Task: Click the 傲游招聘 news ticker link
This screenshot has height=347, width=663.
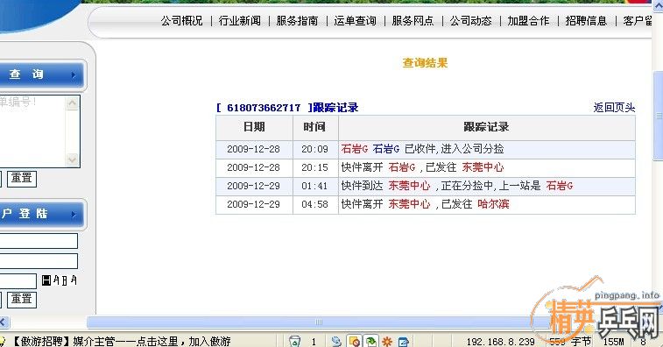Action: [121, 341]
